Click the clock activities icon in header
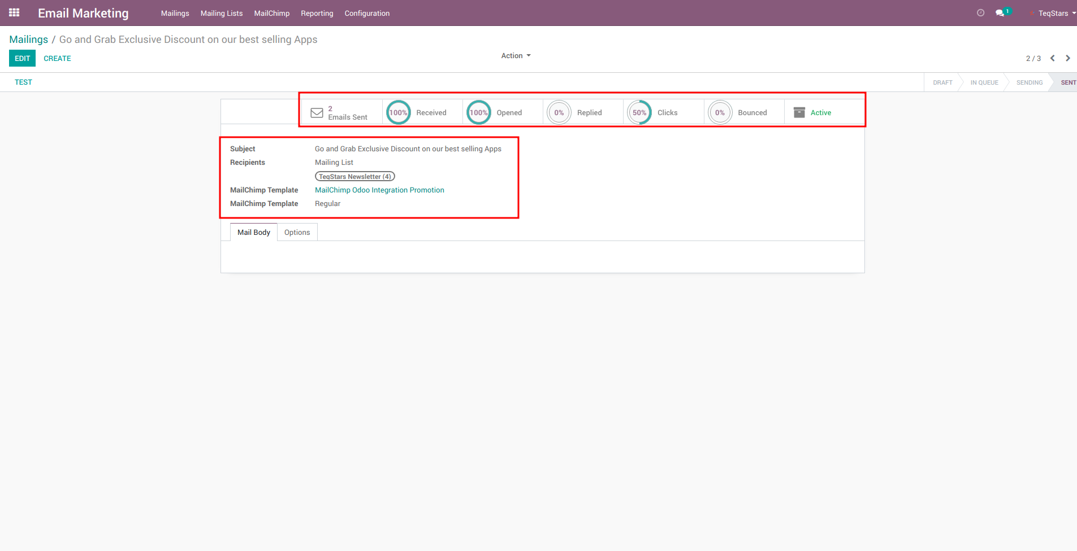The image size is (1077, 551). pos(980,13)
